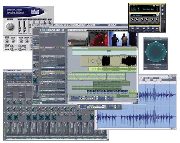
Task: Select the right side speaker icon in the surround panner
Action: point(166,52)
